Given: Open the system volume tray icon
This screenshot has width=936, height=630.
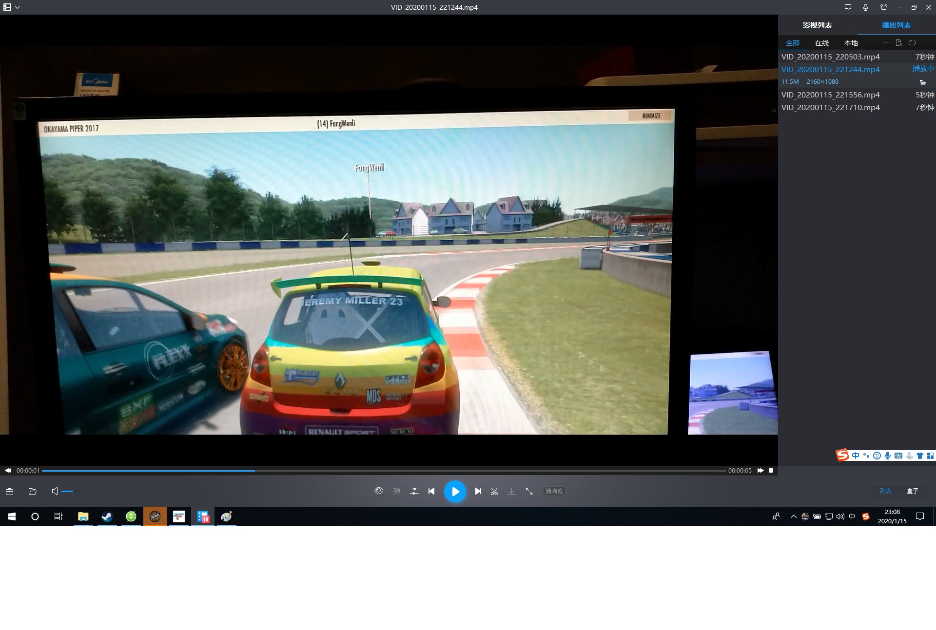Looking at the screenshot, I should point(840,516).
